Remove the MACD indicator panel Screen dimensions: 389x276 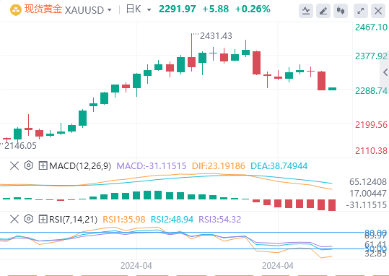[14, 165]
